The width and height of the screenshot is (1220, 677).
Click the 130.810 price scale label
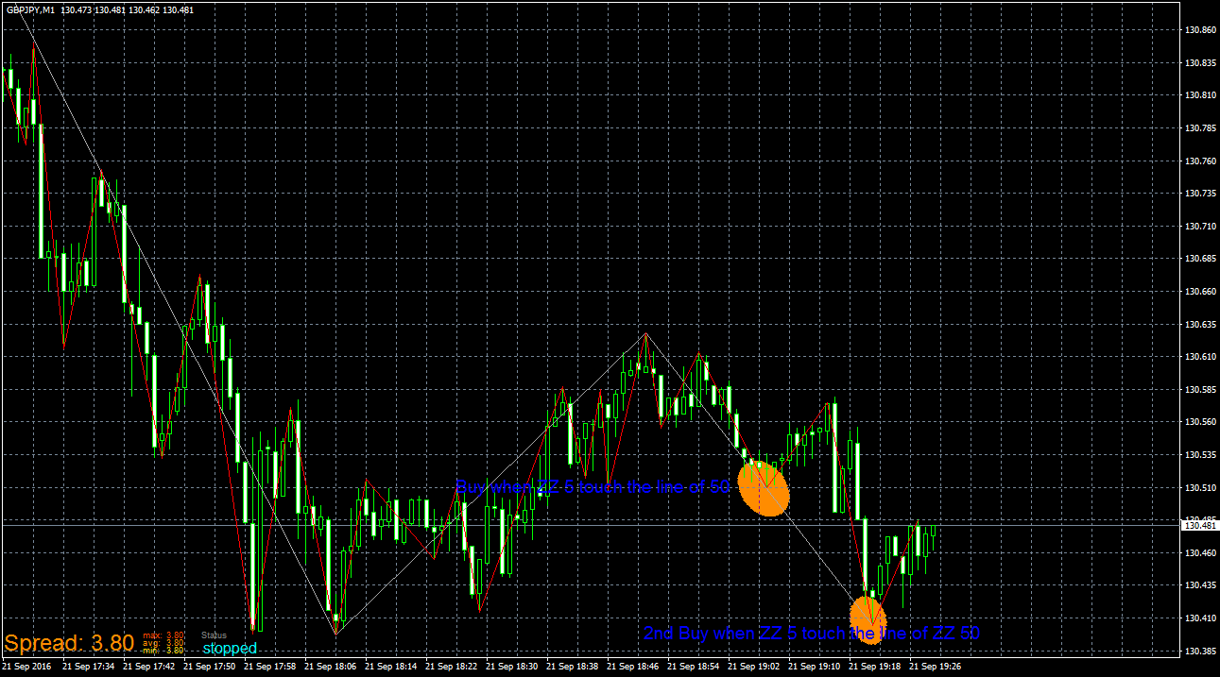1200,95
